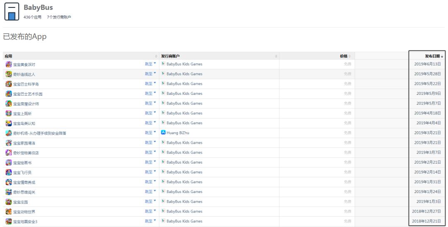Click the Google Play icon in 宝宝庄园 row
Viewport: 448px width, 227px height.
(x=163, y=201)
